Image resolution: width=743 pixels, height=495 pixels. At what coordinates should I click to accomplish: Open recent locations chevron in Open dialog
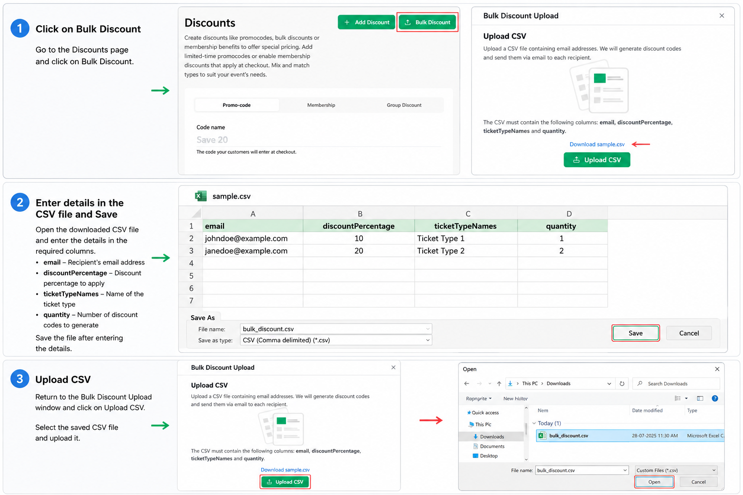(490, 384)
